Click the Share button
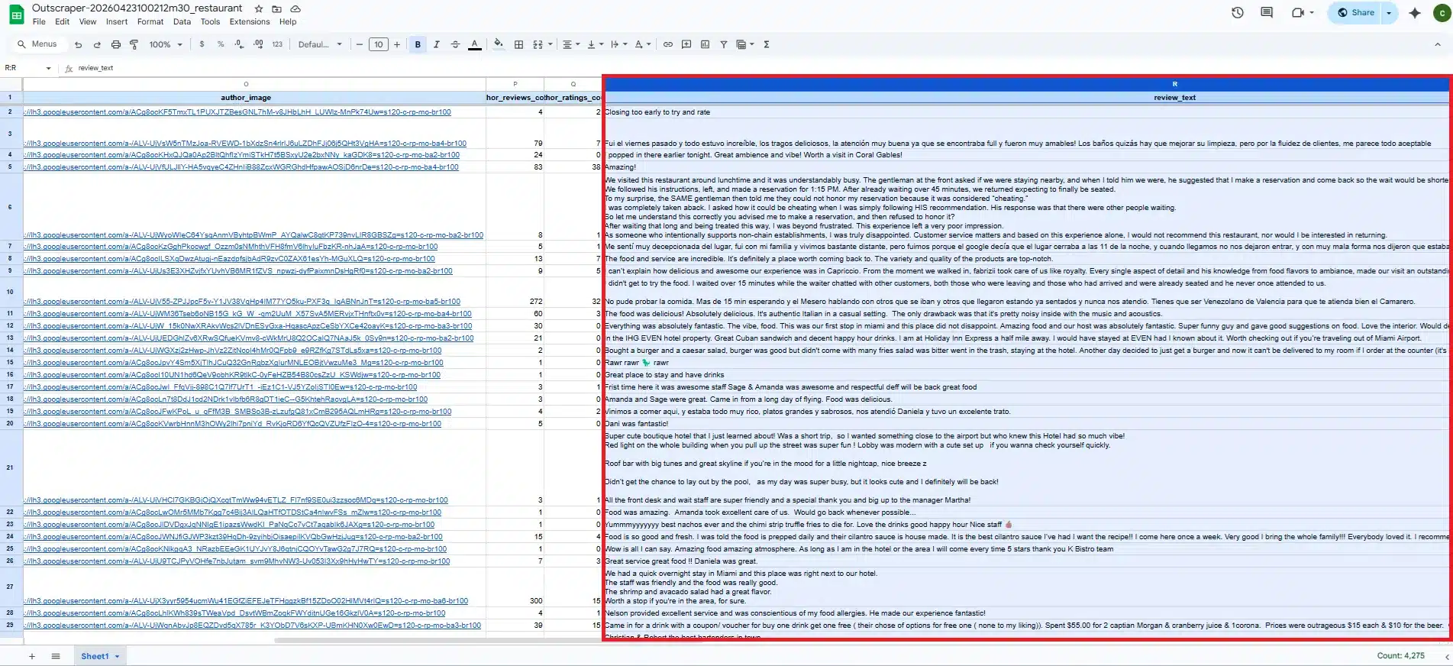This screenshot has width=1453, height=666. point(1355,13)
